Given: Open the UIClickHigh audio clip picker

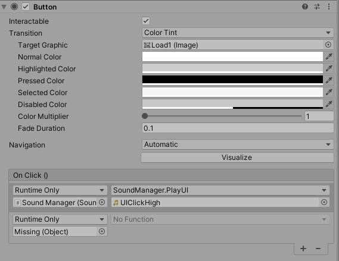Looking at the screenshot, I should [324, 202].
